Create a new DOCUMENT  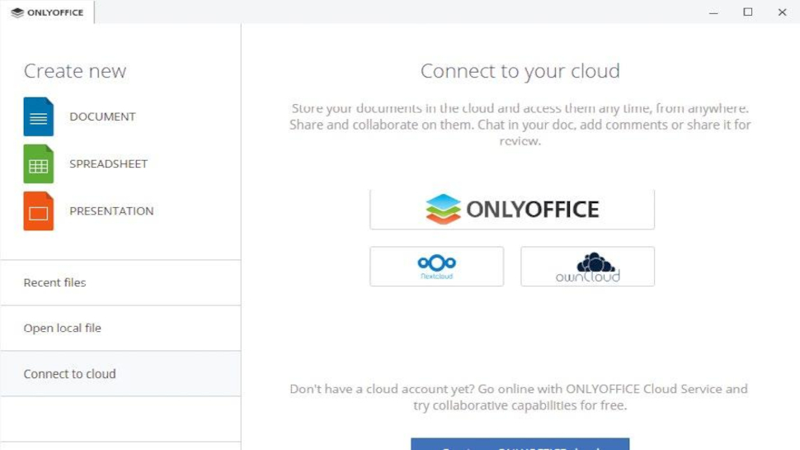point(102,116)
